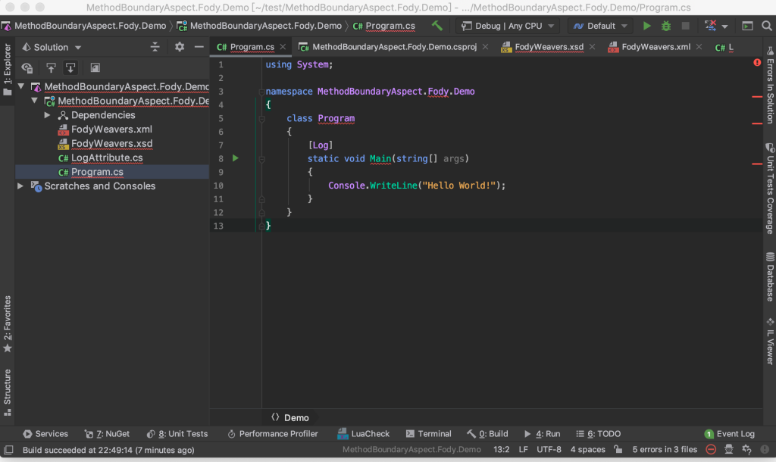
Task: Toggle tool window bars via bottom-left corner icon
Action: tap(8, 450)
